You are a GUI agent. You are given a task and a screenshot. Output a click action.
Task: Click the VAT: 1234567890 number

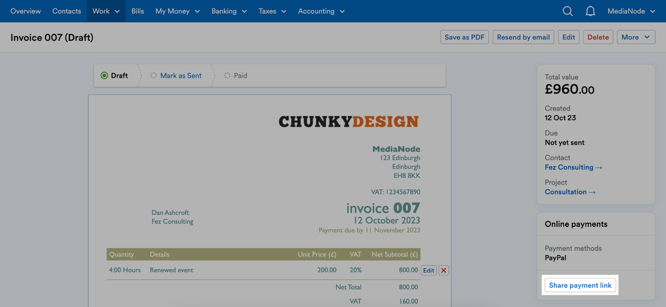(x=395, y=192)
